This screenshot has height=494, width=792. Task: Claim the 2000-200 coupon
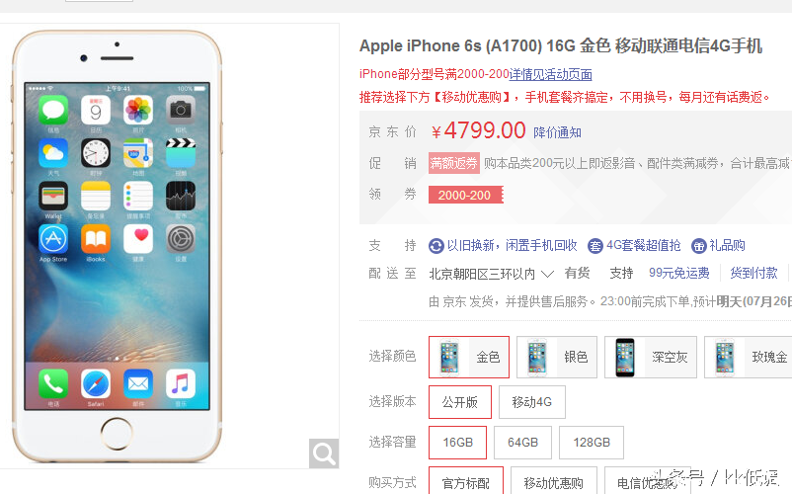466,195
